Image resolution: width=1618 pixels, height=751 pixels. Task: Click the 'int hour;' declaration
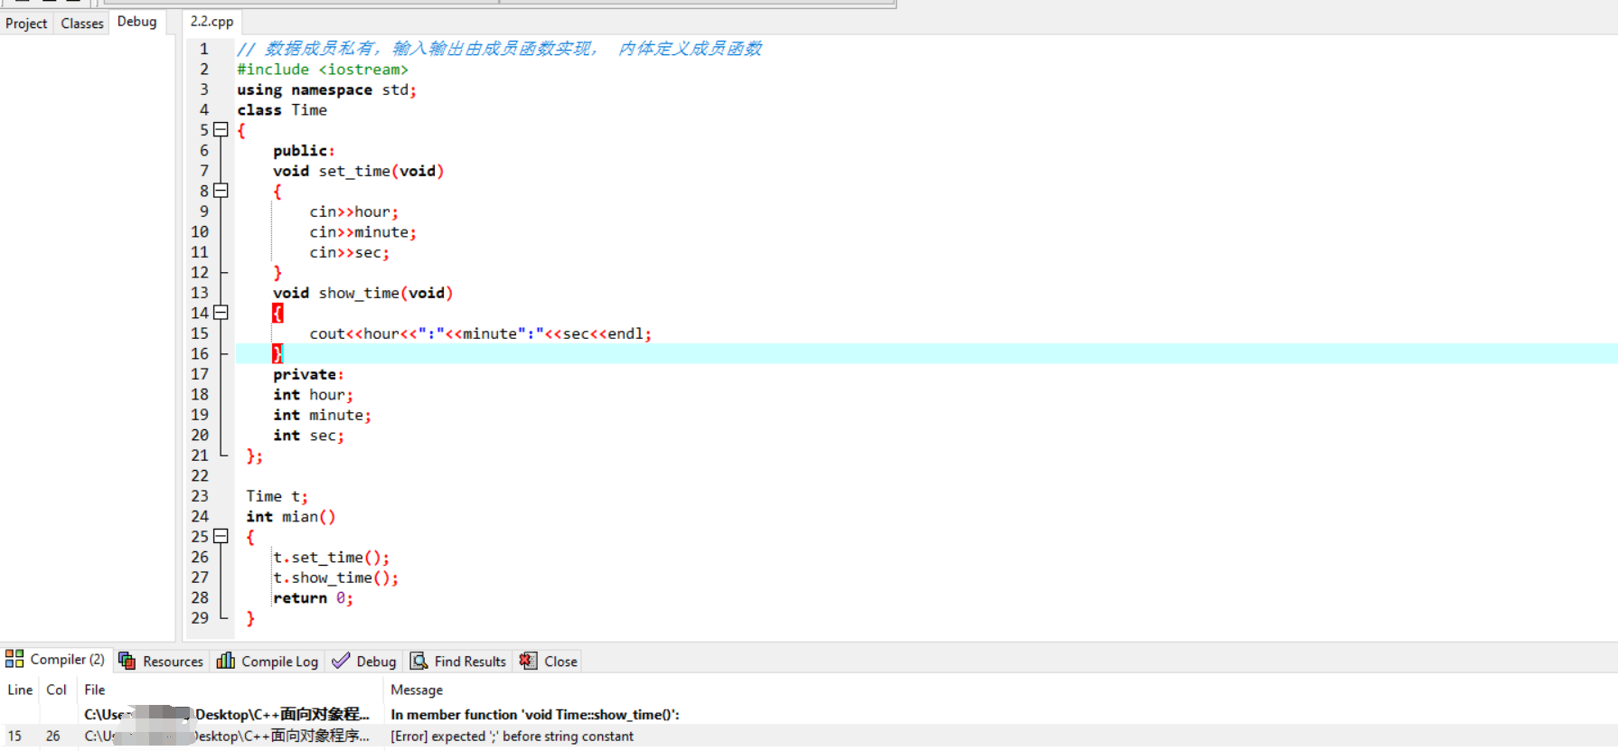tap(313, 395)
